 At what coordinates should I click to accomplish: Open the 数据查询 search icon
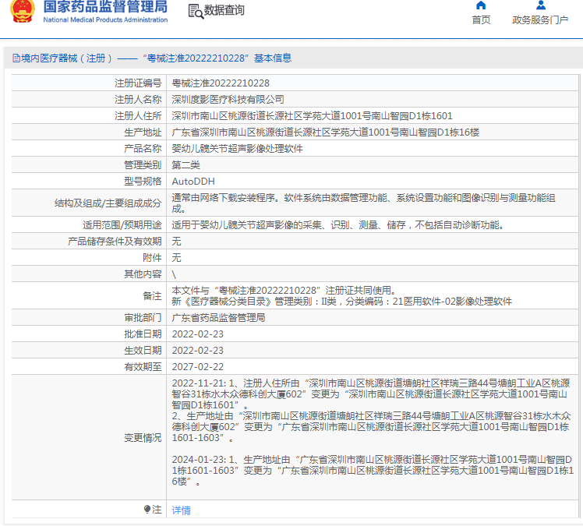click(x=196, y=11)
